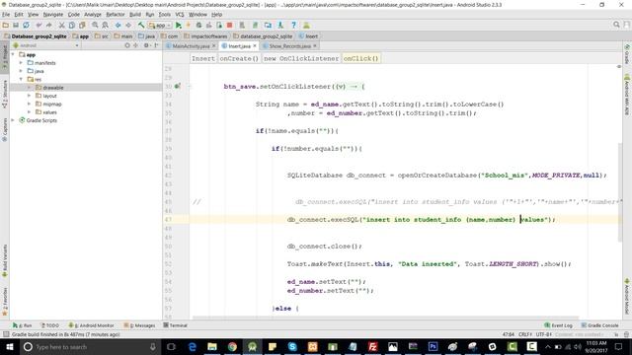Expand the Gradle Scripts node
Image resolution: width=632 pixels, height=355 pixels.
13,120
